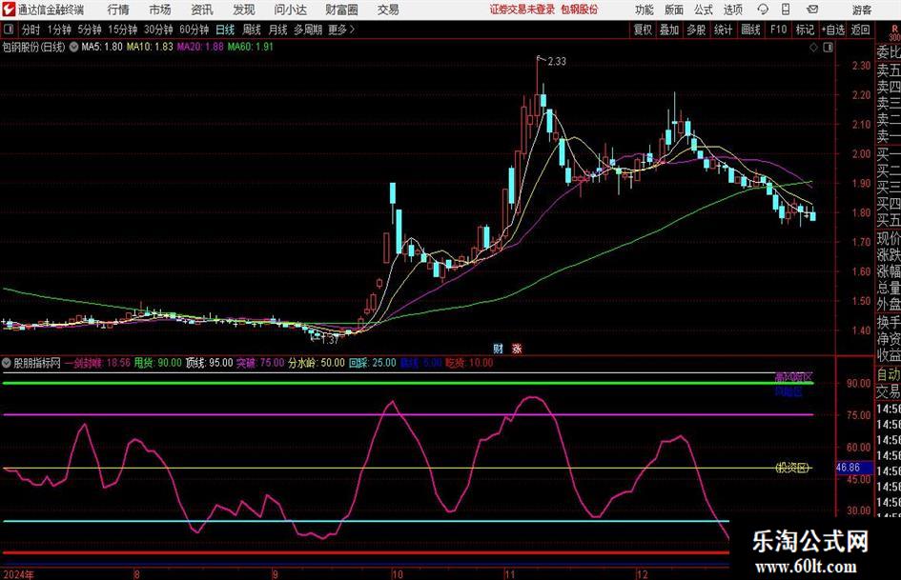Click the MA5: 1.80 value
The image size is (901, 580).
tap(102, 47)
